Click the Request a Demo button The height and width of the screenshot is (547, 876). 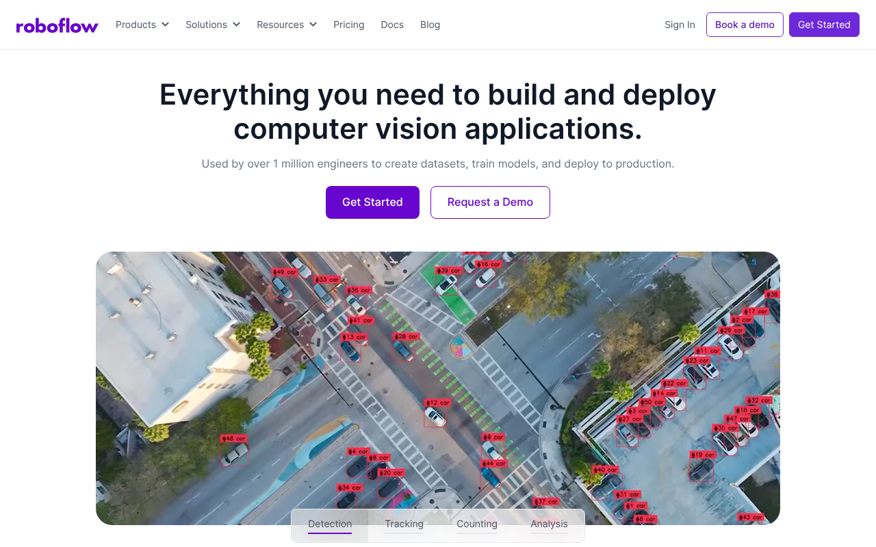pos(490,202)
